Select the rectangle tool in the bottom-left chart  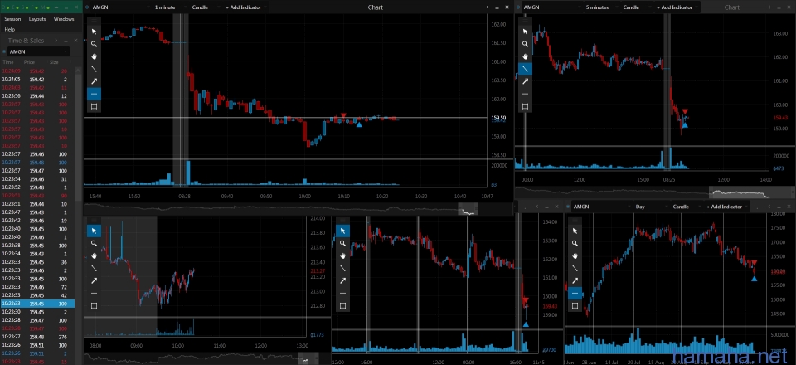pyautogui.click(x=94, y=305)
